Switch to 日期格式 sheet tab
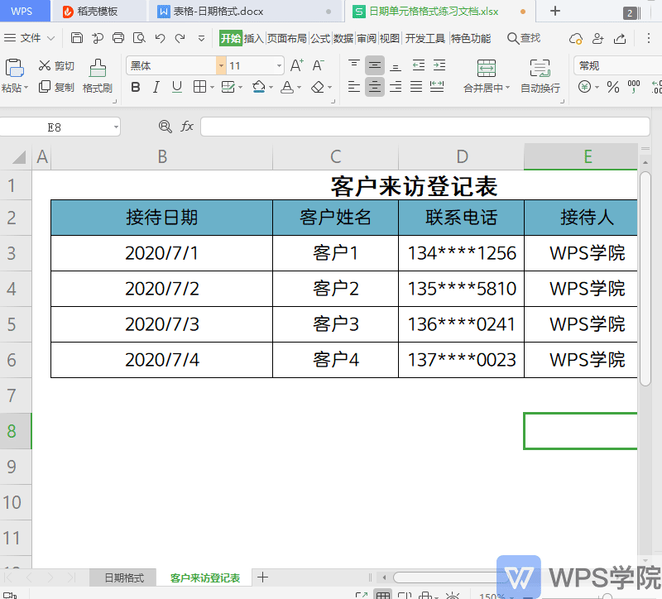 click(123, 577)
